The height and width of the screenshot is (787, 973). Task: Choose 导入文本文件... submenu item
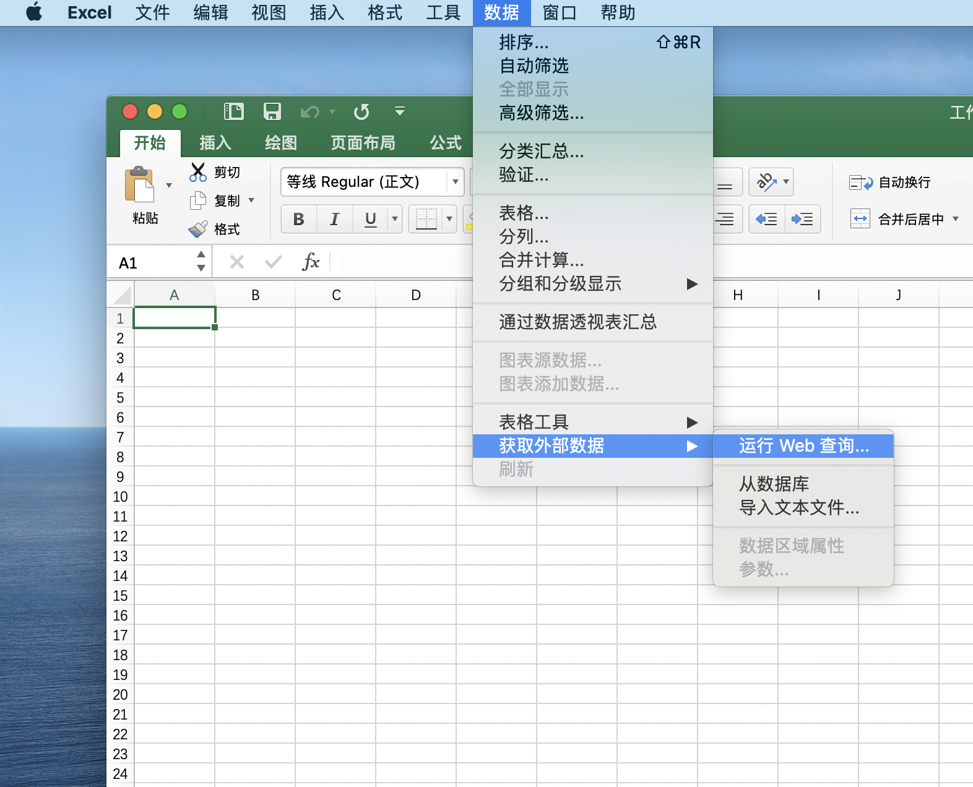[803, 507]
